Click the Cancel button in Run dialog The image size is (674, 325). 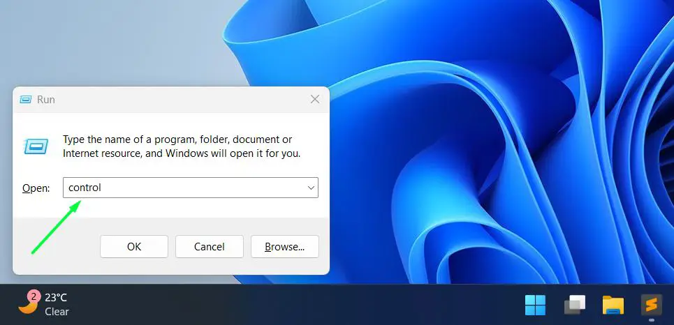210,246
